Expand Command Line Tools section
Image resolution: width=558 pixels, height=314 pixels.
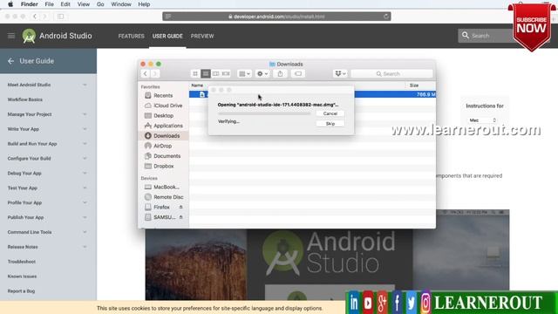(85, 232)
